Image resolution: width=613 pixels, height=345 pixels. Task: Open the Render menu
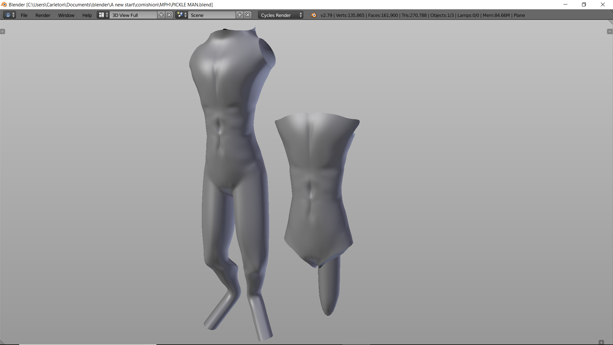click(x=43, y=15)
